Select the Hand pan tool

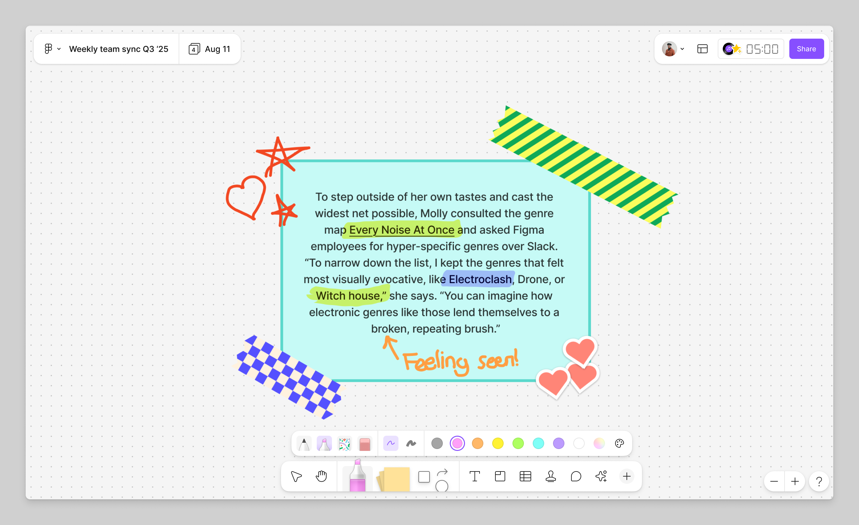click(x=321, y=476)
